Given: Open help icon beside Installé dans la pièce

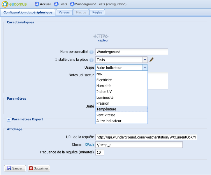Looking at the screenshot, I should (92, 60).
